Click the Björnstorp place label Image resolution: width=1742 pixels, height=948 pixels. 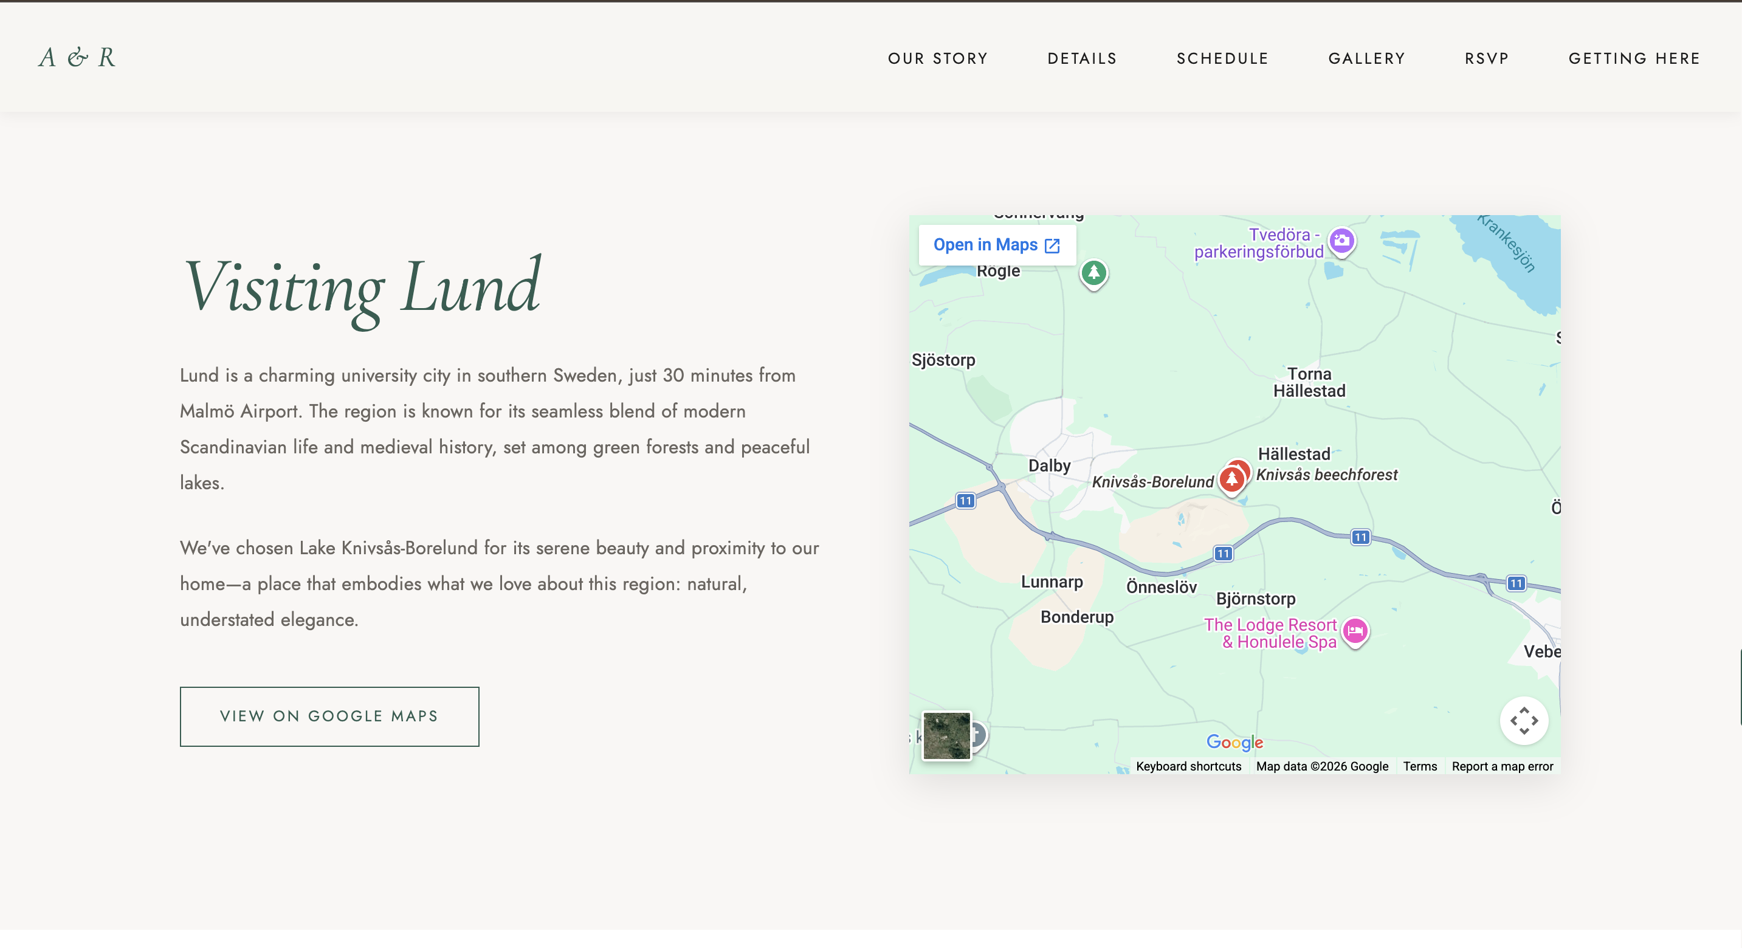tap(1256, 599)
